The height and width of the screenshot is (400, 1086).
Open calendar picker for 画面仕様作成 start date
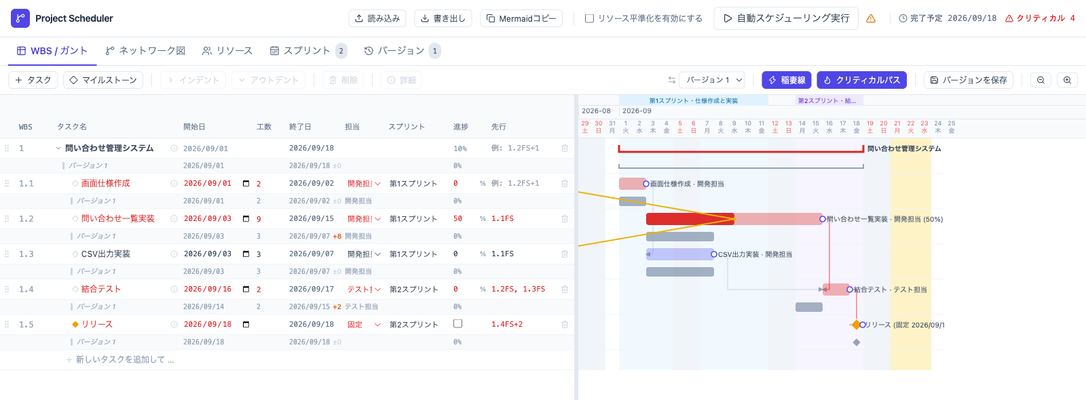tap(246, 183)
